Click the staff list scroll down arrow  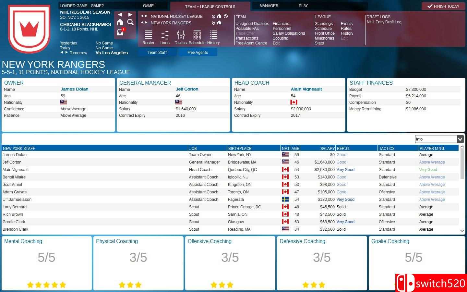click(x=462, y=231)
